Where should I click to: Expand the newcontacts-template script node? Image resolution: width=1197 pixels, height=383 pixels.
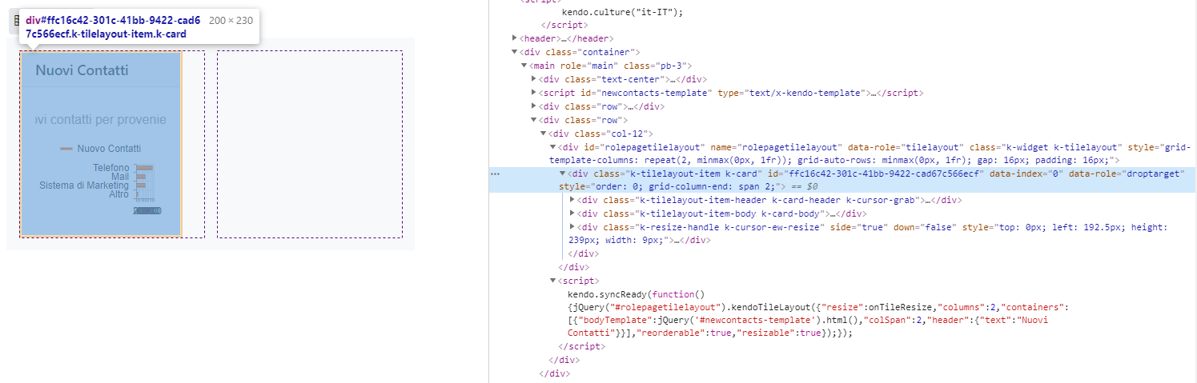pos(533,93)
